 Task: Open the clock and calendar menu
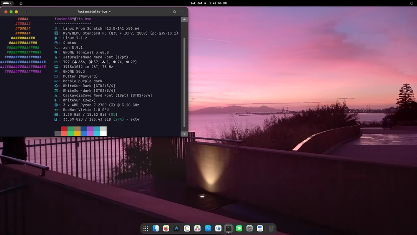click(x=208, y=3)
